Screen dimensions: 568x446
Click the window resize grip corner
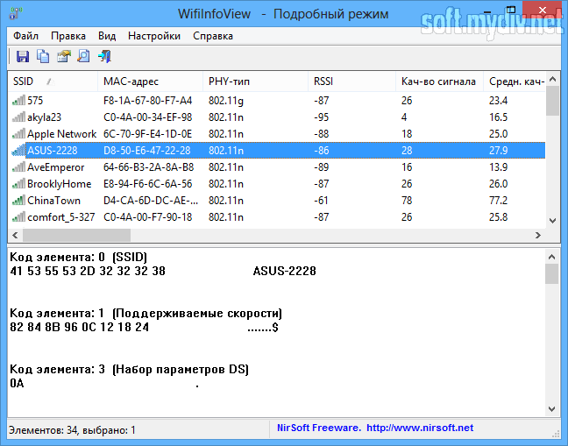(555, 434)
